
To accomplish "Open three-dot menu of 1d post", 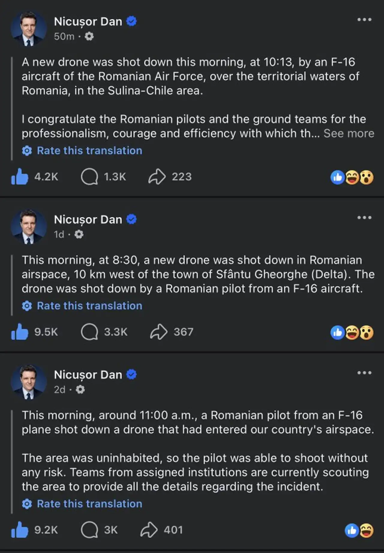I will tap(364, 218).
